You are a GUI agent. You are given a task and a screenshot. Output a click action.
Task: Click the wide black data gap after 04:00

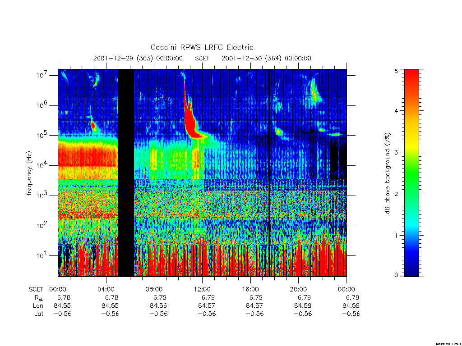[126, 173]
